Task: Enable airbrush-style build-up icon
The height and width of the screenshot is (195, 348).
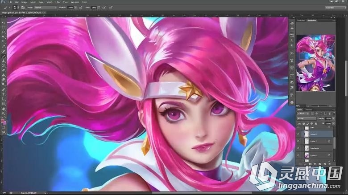Action: (104, 8)
